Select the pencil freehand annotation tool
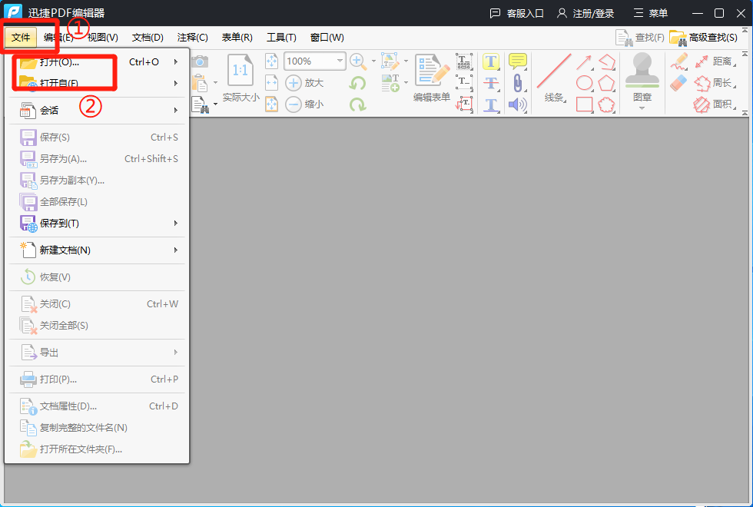This screenshot has width=753, height=507. coord(678,63)
